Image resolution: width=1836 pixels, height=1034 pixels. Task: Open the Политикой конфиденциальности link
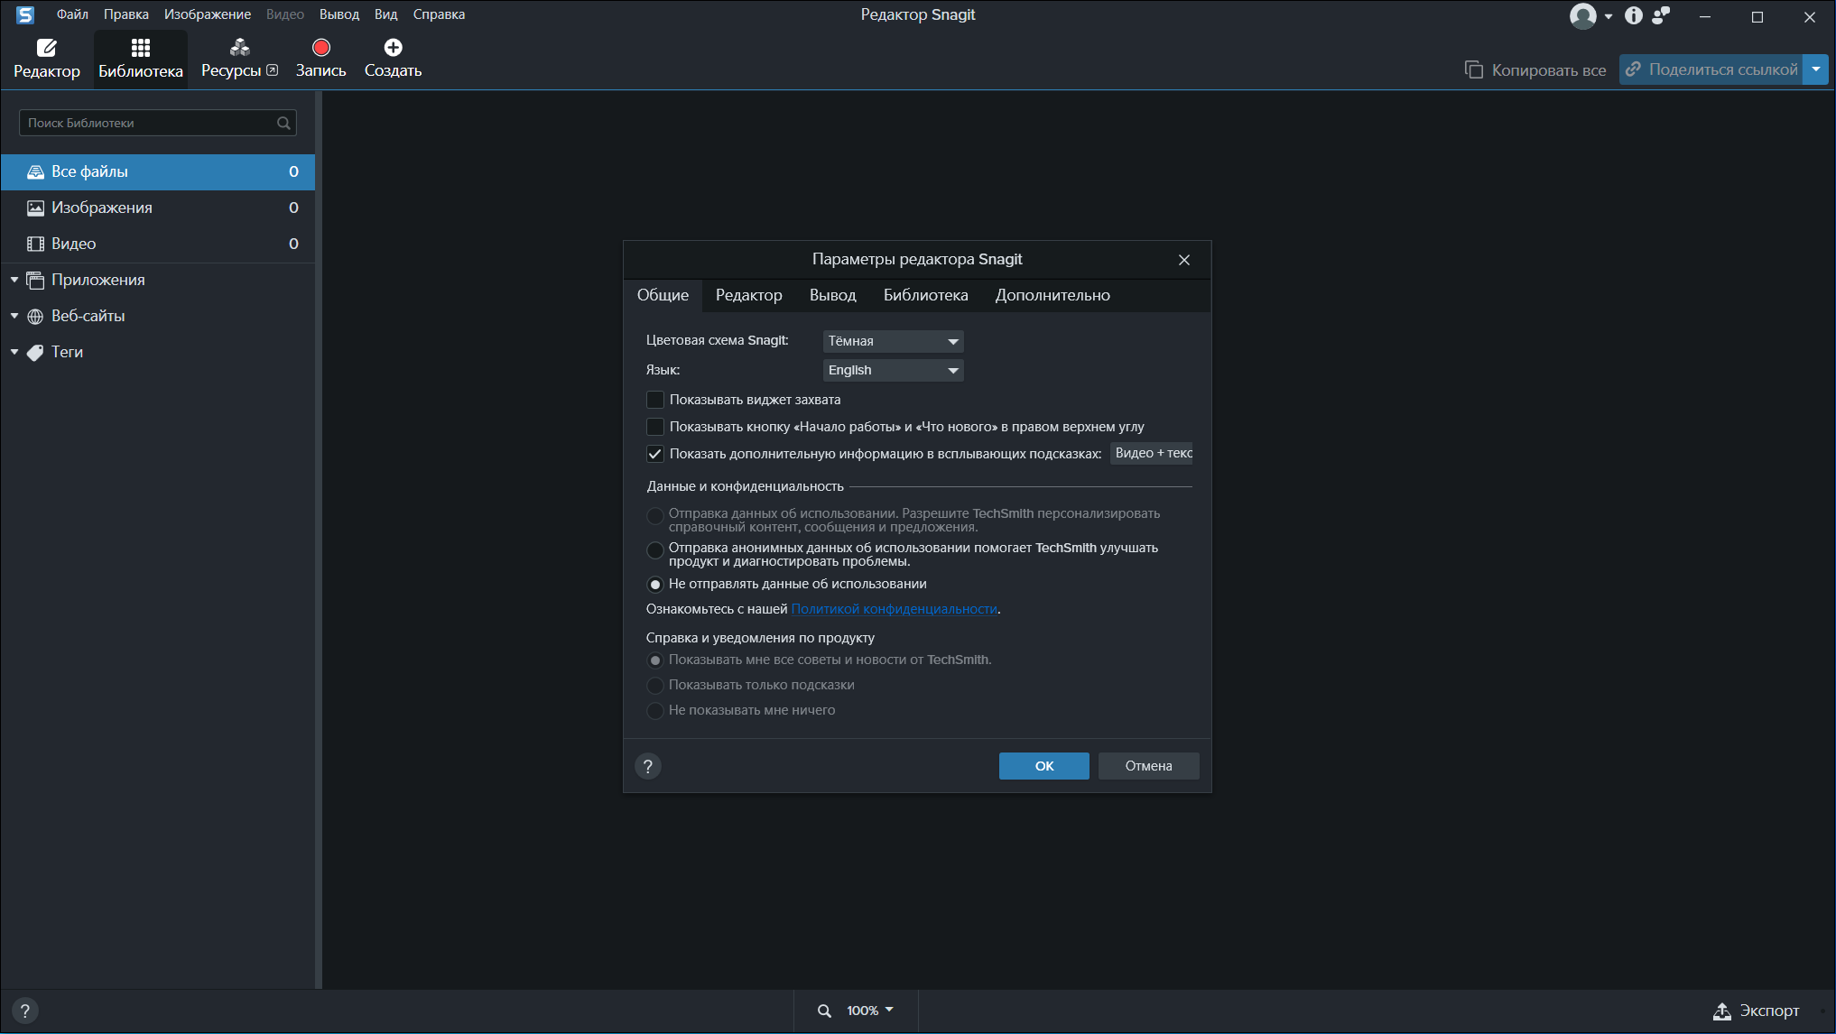pos(894,609)
